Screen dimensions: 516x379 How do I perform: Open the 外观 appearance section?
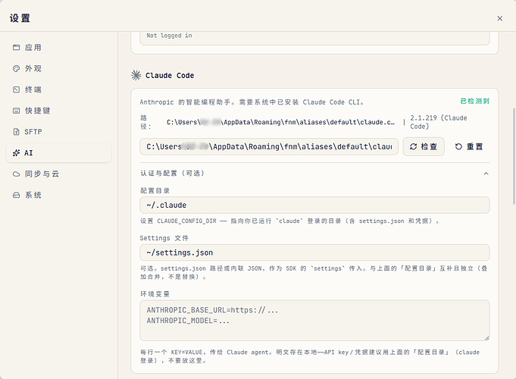click(x=58, y=68)
